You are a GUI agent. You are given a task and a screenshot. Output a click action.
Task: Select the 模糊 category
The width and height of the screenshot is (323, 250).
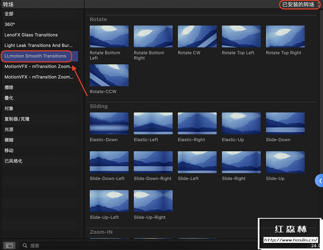tap(9, 140)
